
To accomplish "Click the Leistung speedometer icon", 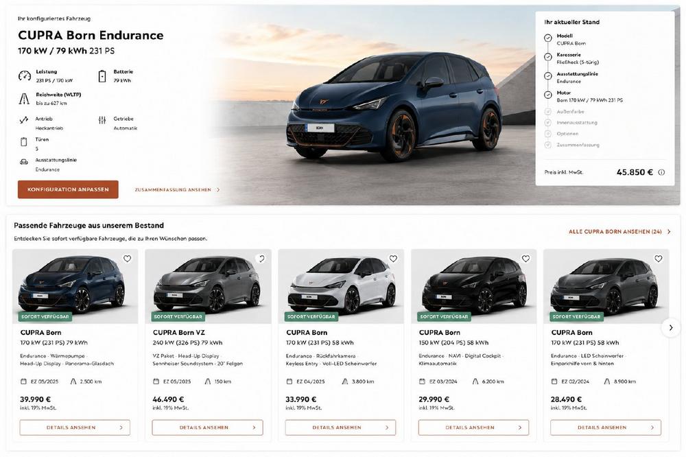I will pos(25,75).
